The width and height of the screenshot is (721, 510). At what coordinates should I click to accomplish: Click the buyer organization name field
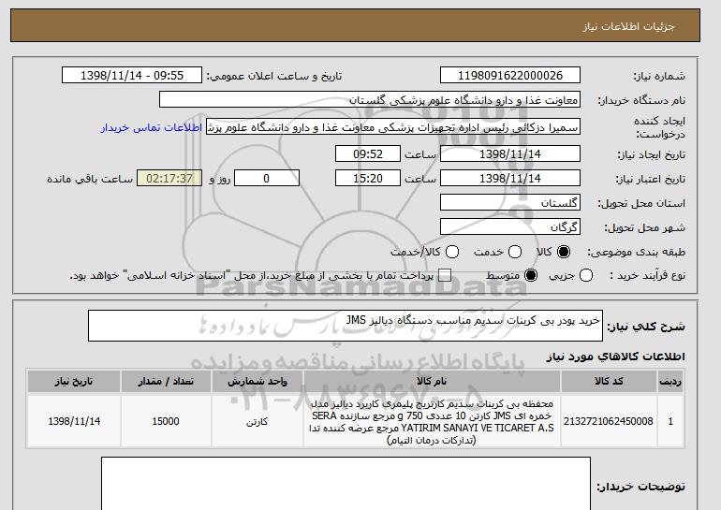[x=370, y=100]
